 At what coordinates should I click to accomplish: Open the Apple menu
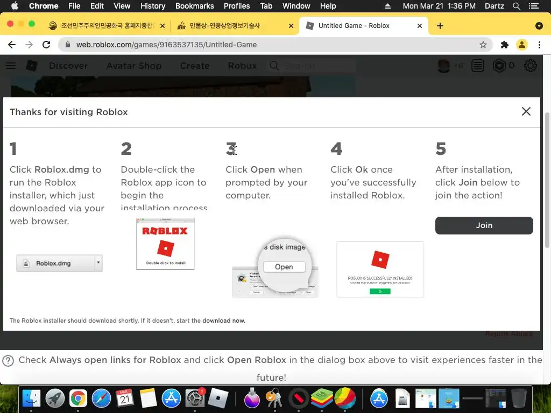tap(15, 6)
